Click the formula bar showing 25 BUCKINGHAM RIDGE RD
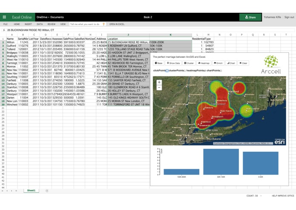Screen dimensions: 296x210 (150, 30)
